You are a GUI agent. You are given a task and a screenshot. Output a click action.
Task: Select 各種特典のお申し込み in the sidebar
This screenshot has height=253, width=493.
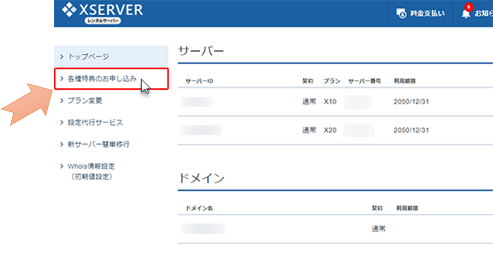point(102,78)
